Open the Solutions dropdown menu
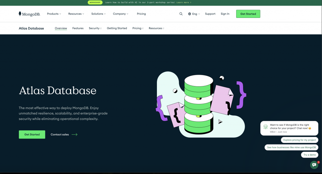Image resolution: width=322 pixels, height=174 pixels. coord(98,14)
